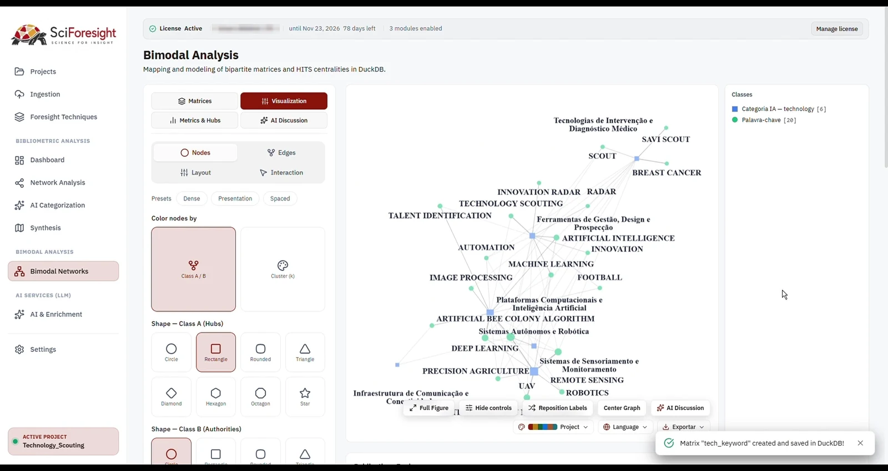Color nodes by Cluster (k)

point(283,269)
